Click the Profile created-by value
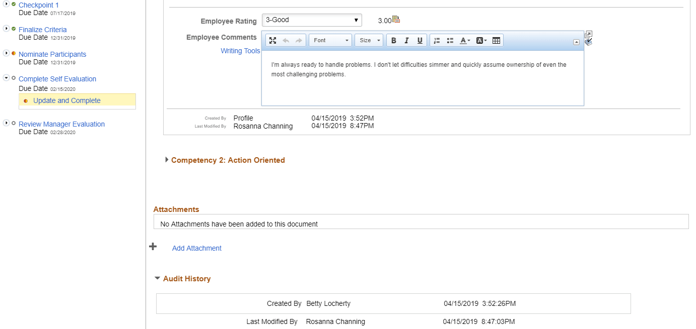Screen dimensions: 696x329 (243, 118)
